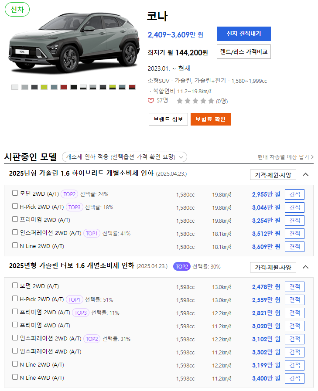The height and width of the screenshot is (391, 318).
Task: Collapse the 터보 1.6 section chevron
Action: click(305, 267)
